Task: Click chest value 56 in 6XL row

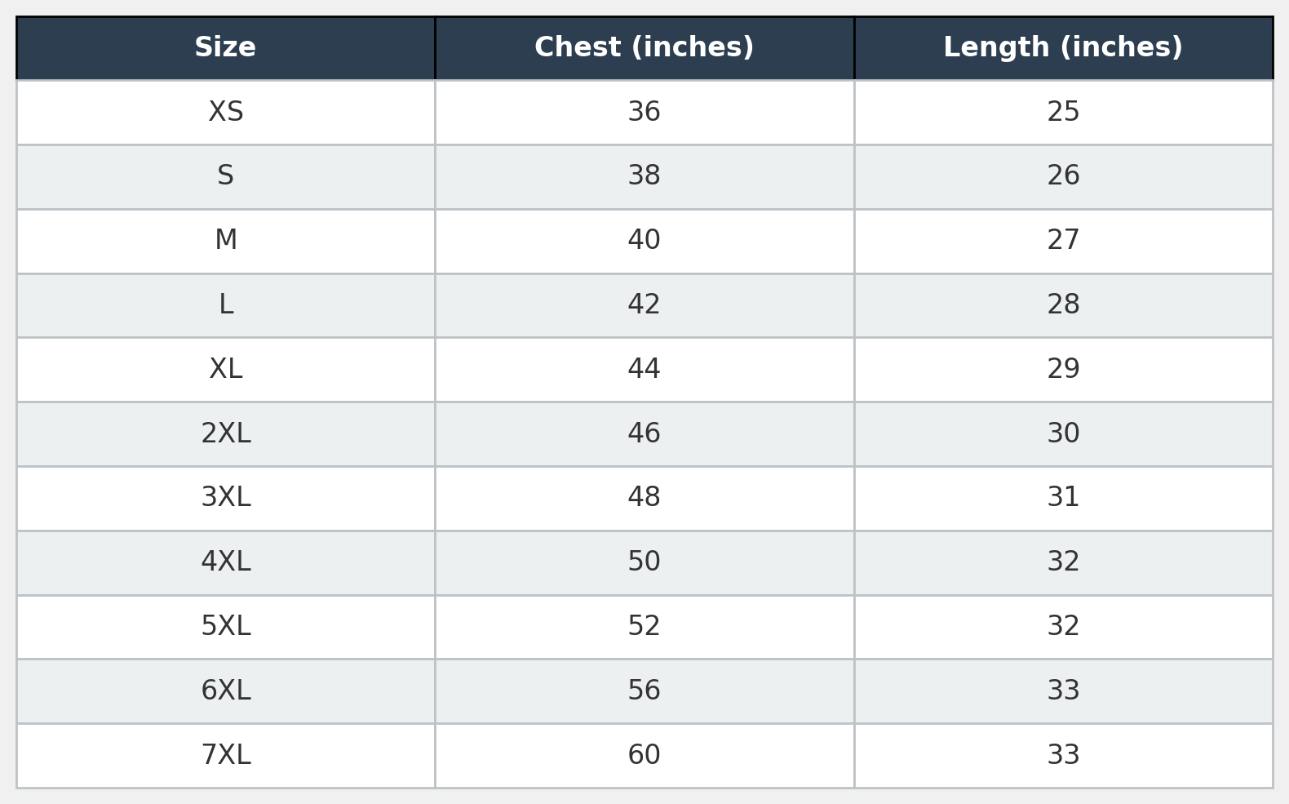Action: point(644,691)
